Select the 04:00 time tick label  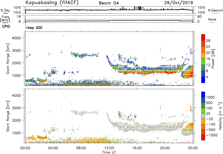[53, 148]
